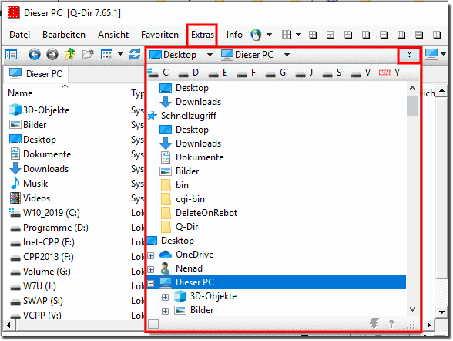Select the bin folder in tree
453x341 pixels.
click(182, 185)
